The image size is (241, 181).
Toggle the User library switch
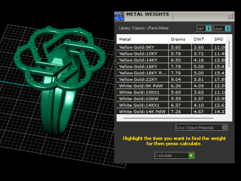click(x=222, y=29)
